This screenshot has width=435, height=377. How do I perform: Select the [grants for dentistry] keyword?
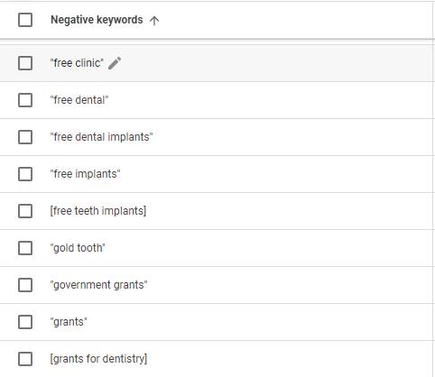tap(98, 359)
